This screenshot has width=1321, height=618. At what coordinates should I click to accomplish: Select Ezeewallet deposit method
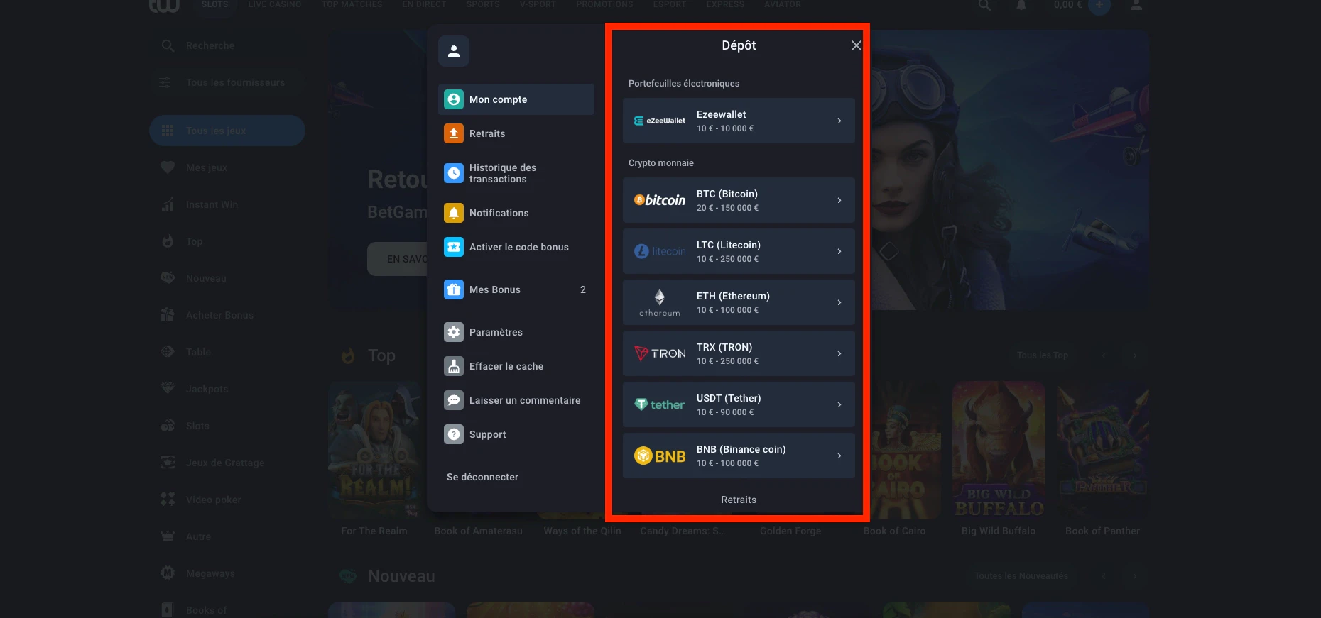pyautogui.click(x=739, y=121)
